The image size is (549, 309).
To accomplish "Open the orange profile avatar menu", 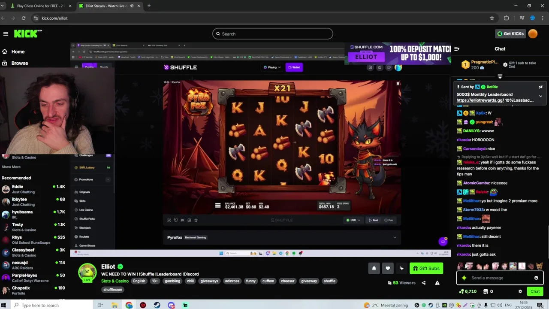I will [533, 33].
